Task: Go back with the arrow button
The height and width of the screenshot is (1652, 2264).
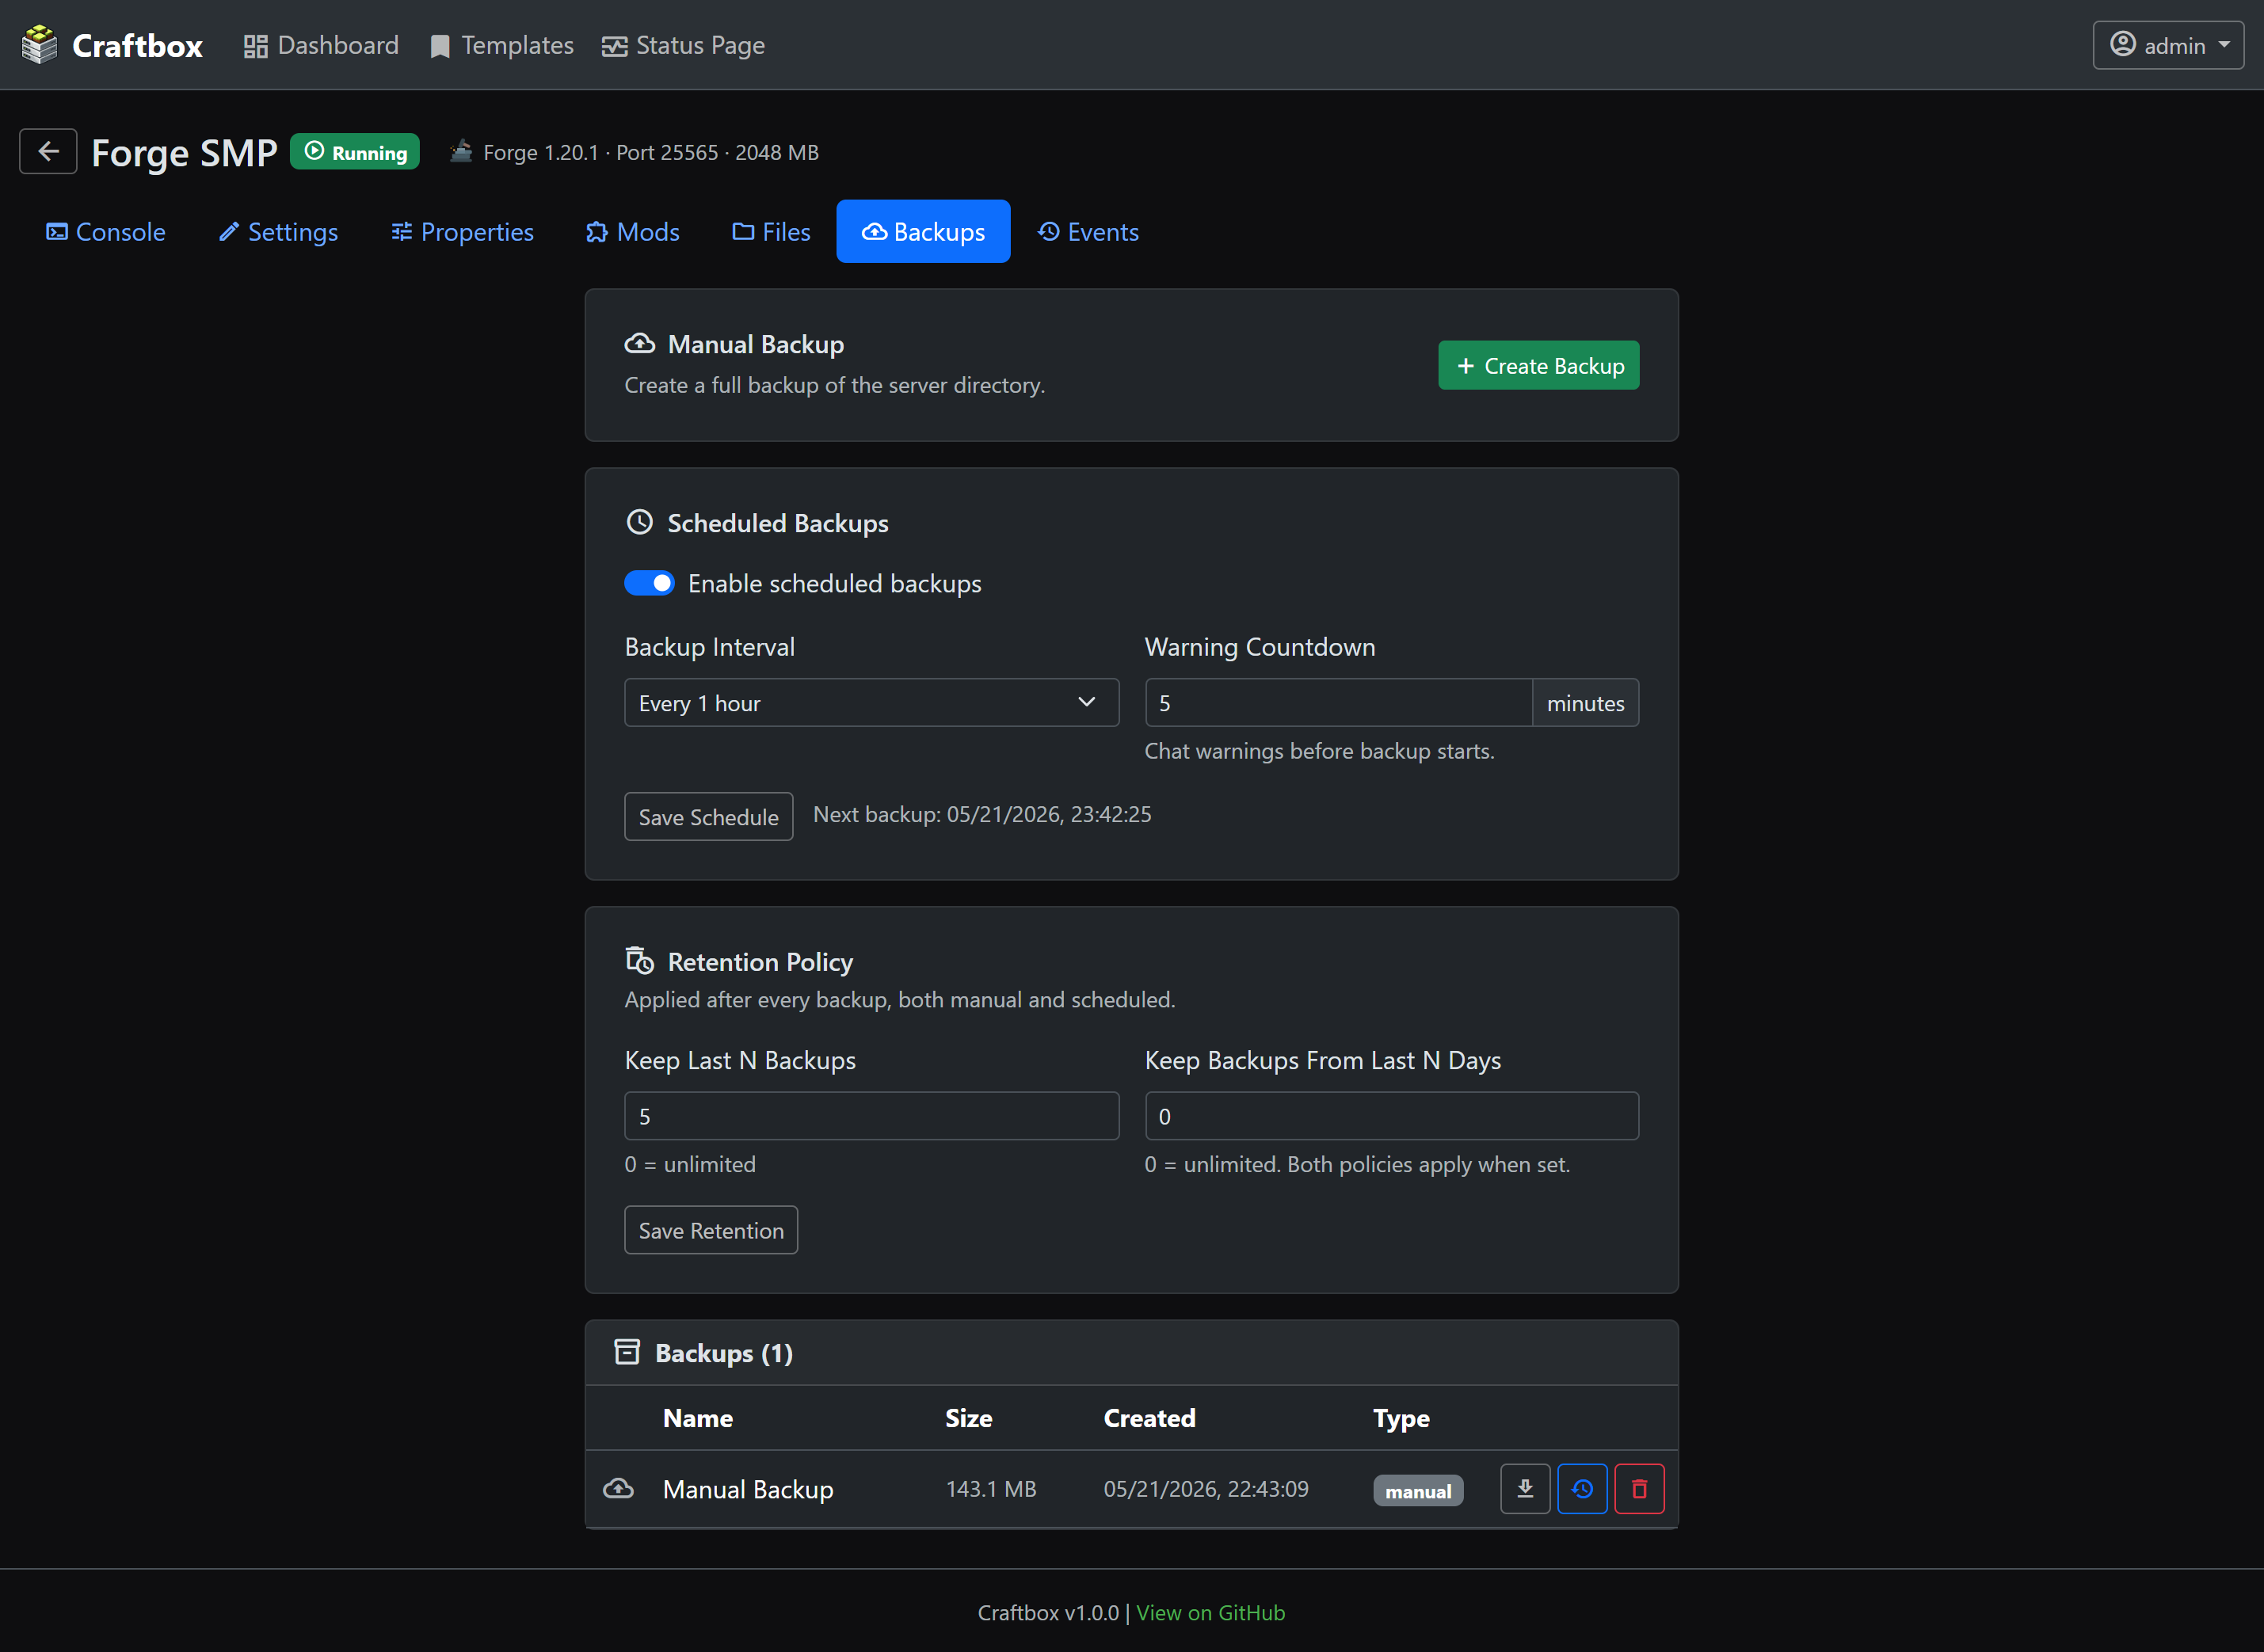Action: pyautogui.click(x=48, y=151)
